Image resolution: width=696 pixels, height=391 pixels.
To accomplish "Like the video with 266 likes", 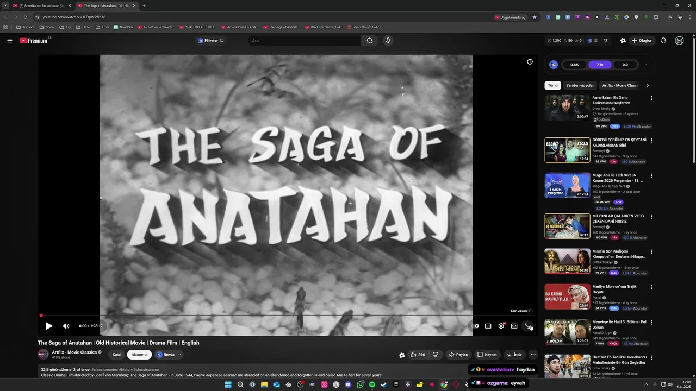I will coord(418,355).
